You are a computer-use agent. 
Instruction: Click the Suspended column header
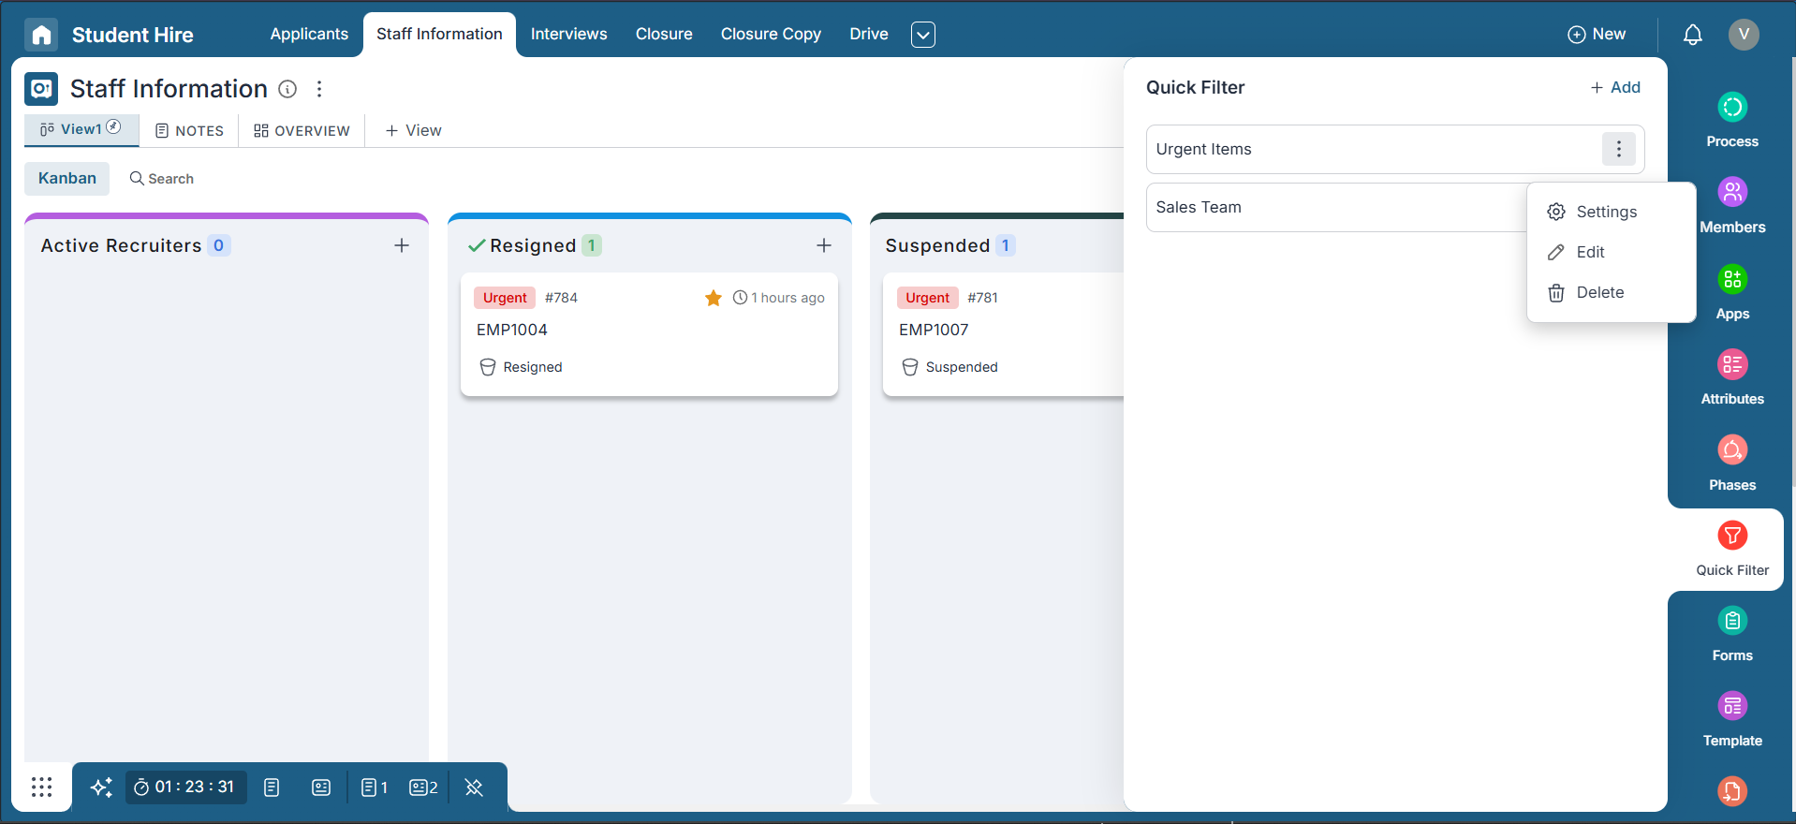pos(937,245)
